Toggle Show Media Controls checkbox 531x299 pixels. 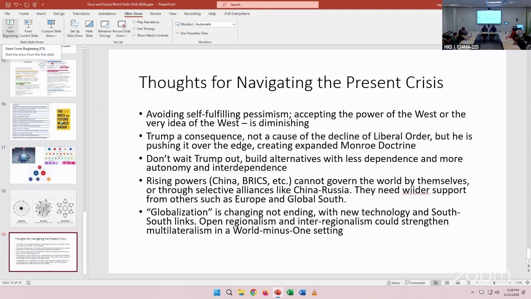point(134,35)
